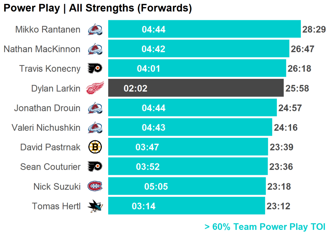The width and height of the screenshot is (329, 235).
Task: Click the 26:47 value for Nathan MacKinnon
Action: pos(302,49)
